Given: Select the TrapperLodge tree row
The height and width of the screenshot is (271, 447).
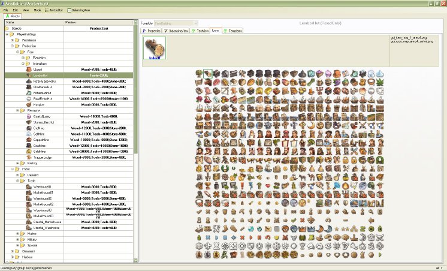Looking at the screenshot, I should tap(69, 158).
